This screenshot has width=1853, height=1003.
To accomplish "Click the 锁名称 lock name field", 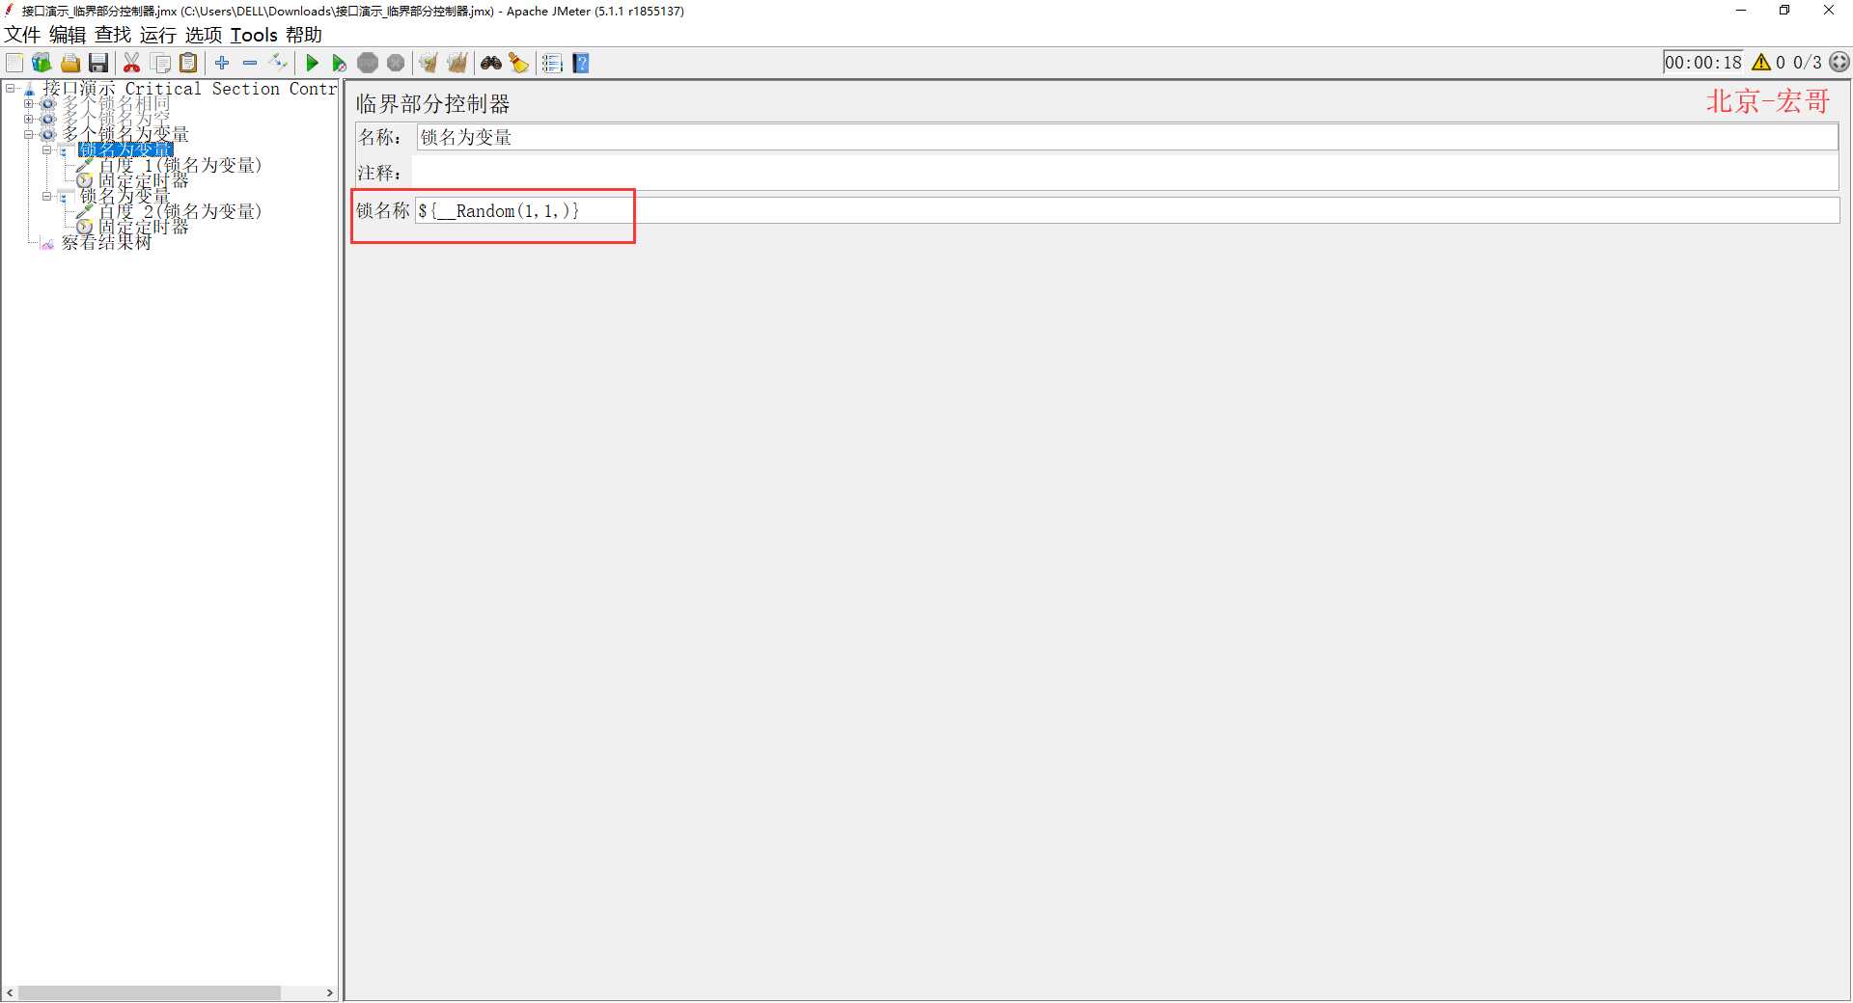I will [x=1126, y=210].
